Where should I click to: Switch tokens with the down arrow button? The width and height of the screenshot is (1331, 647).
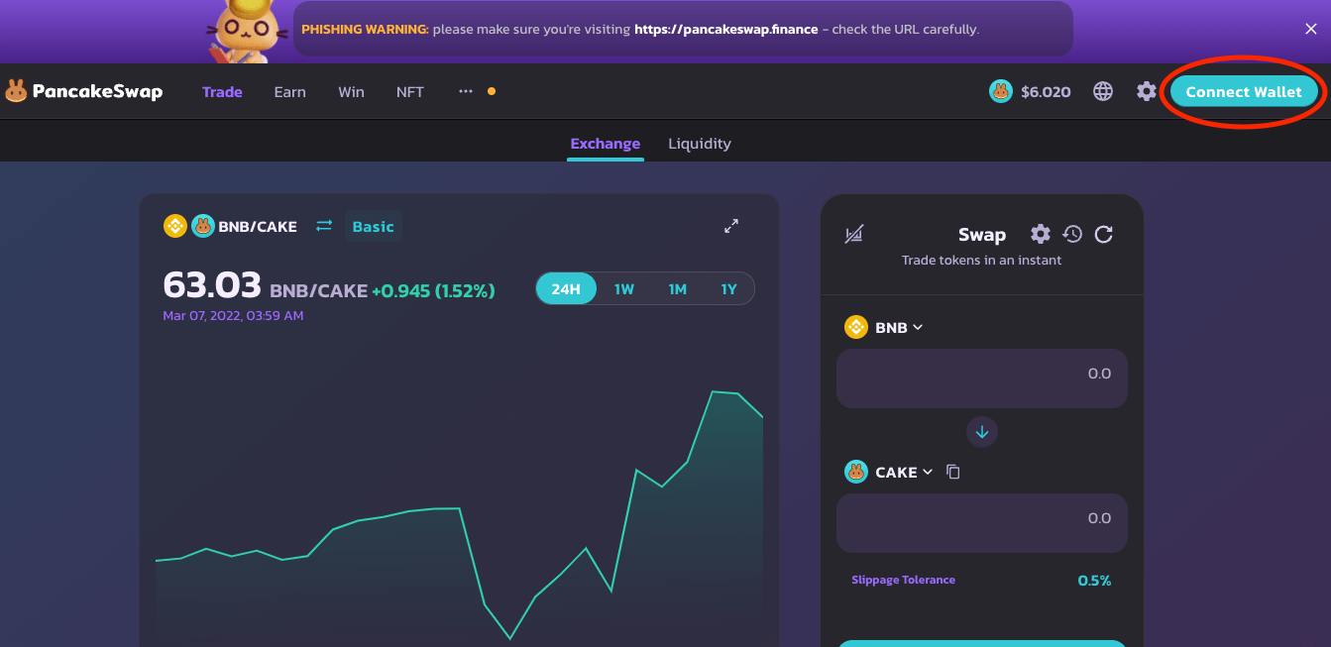click(982, 432)
